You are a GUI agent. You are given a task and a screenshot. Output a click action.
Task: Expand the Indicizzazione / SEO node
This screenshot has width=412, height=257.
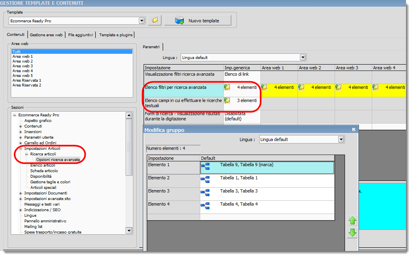coord(20,210)
